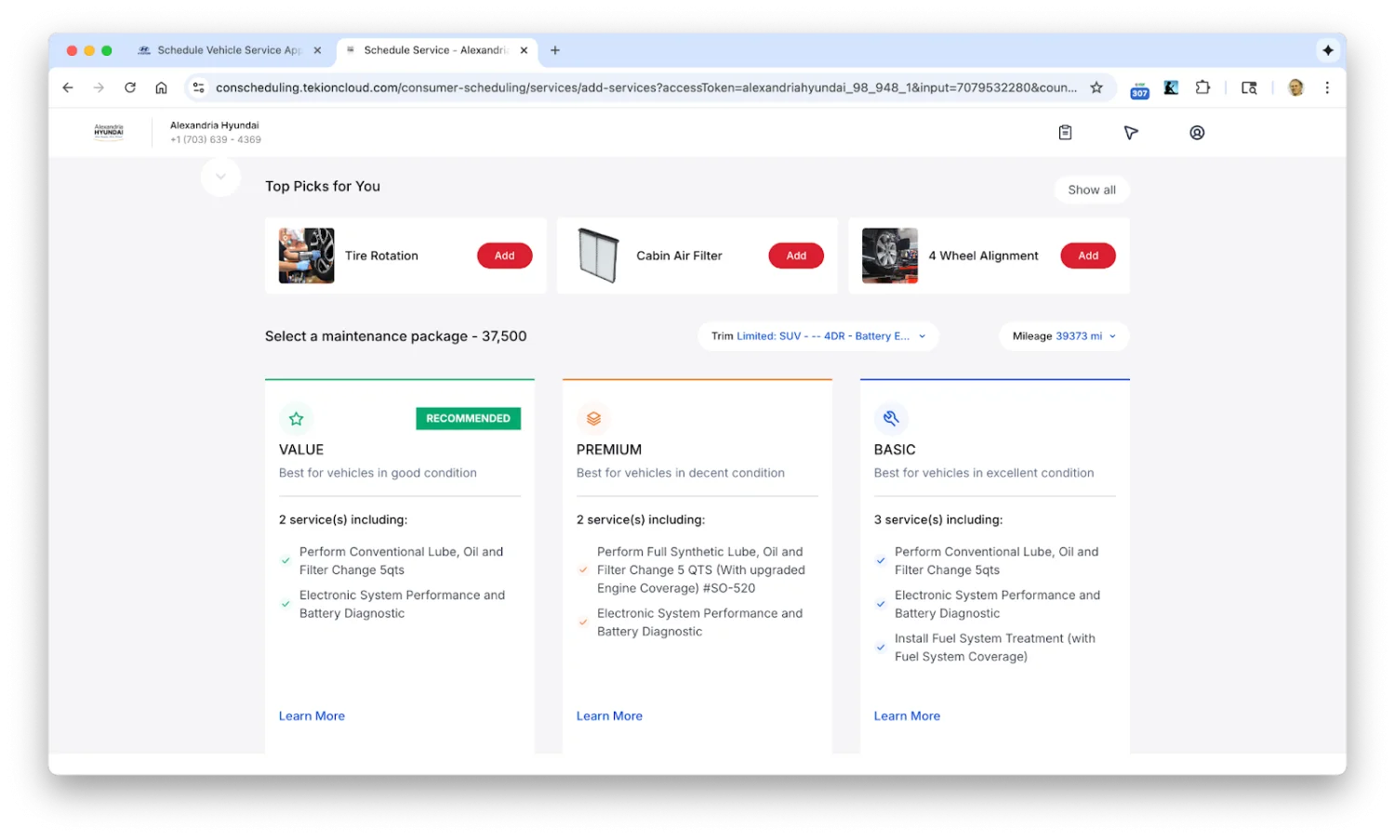This screenshot has height=839, width=1395.
Task: Open a new browser tab
Action: click(555, 50)
